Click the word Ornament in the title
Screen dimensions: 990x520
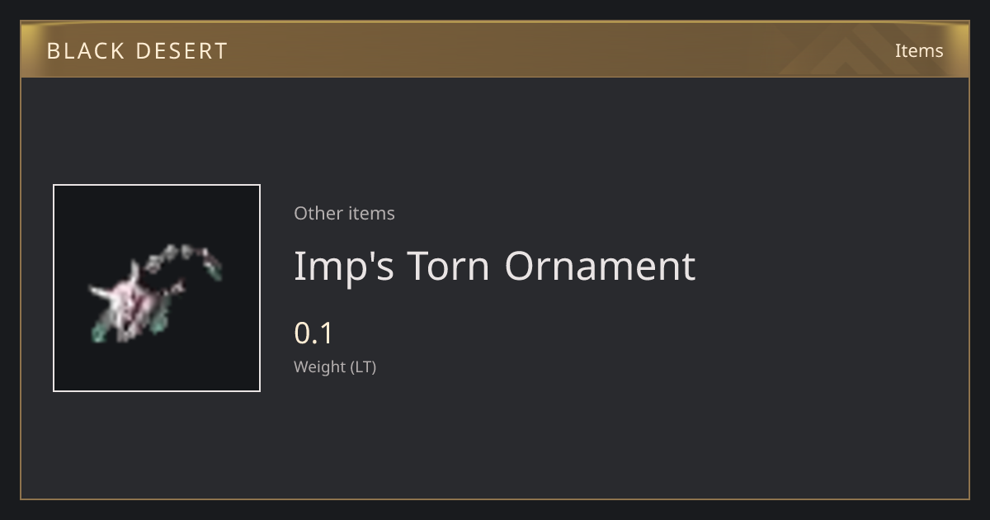click(600, 266)
